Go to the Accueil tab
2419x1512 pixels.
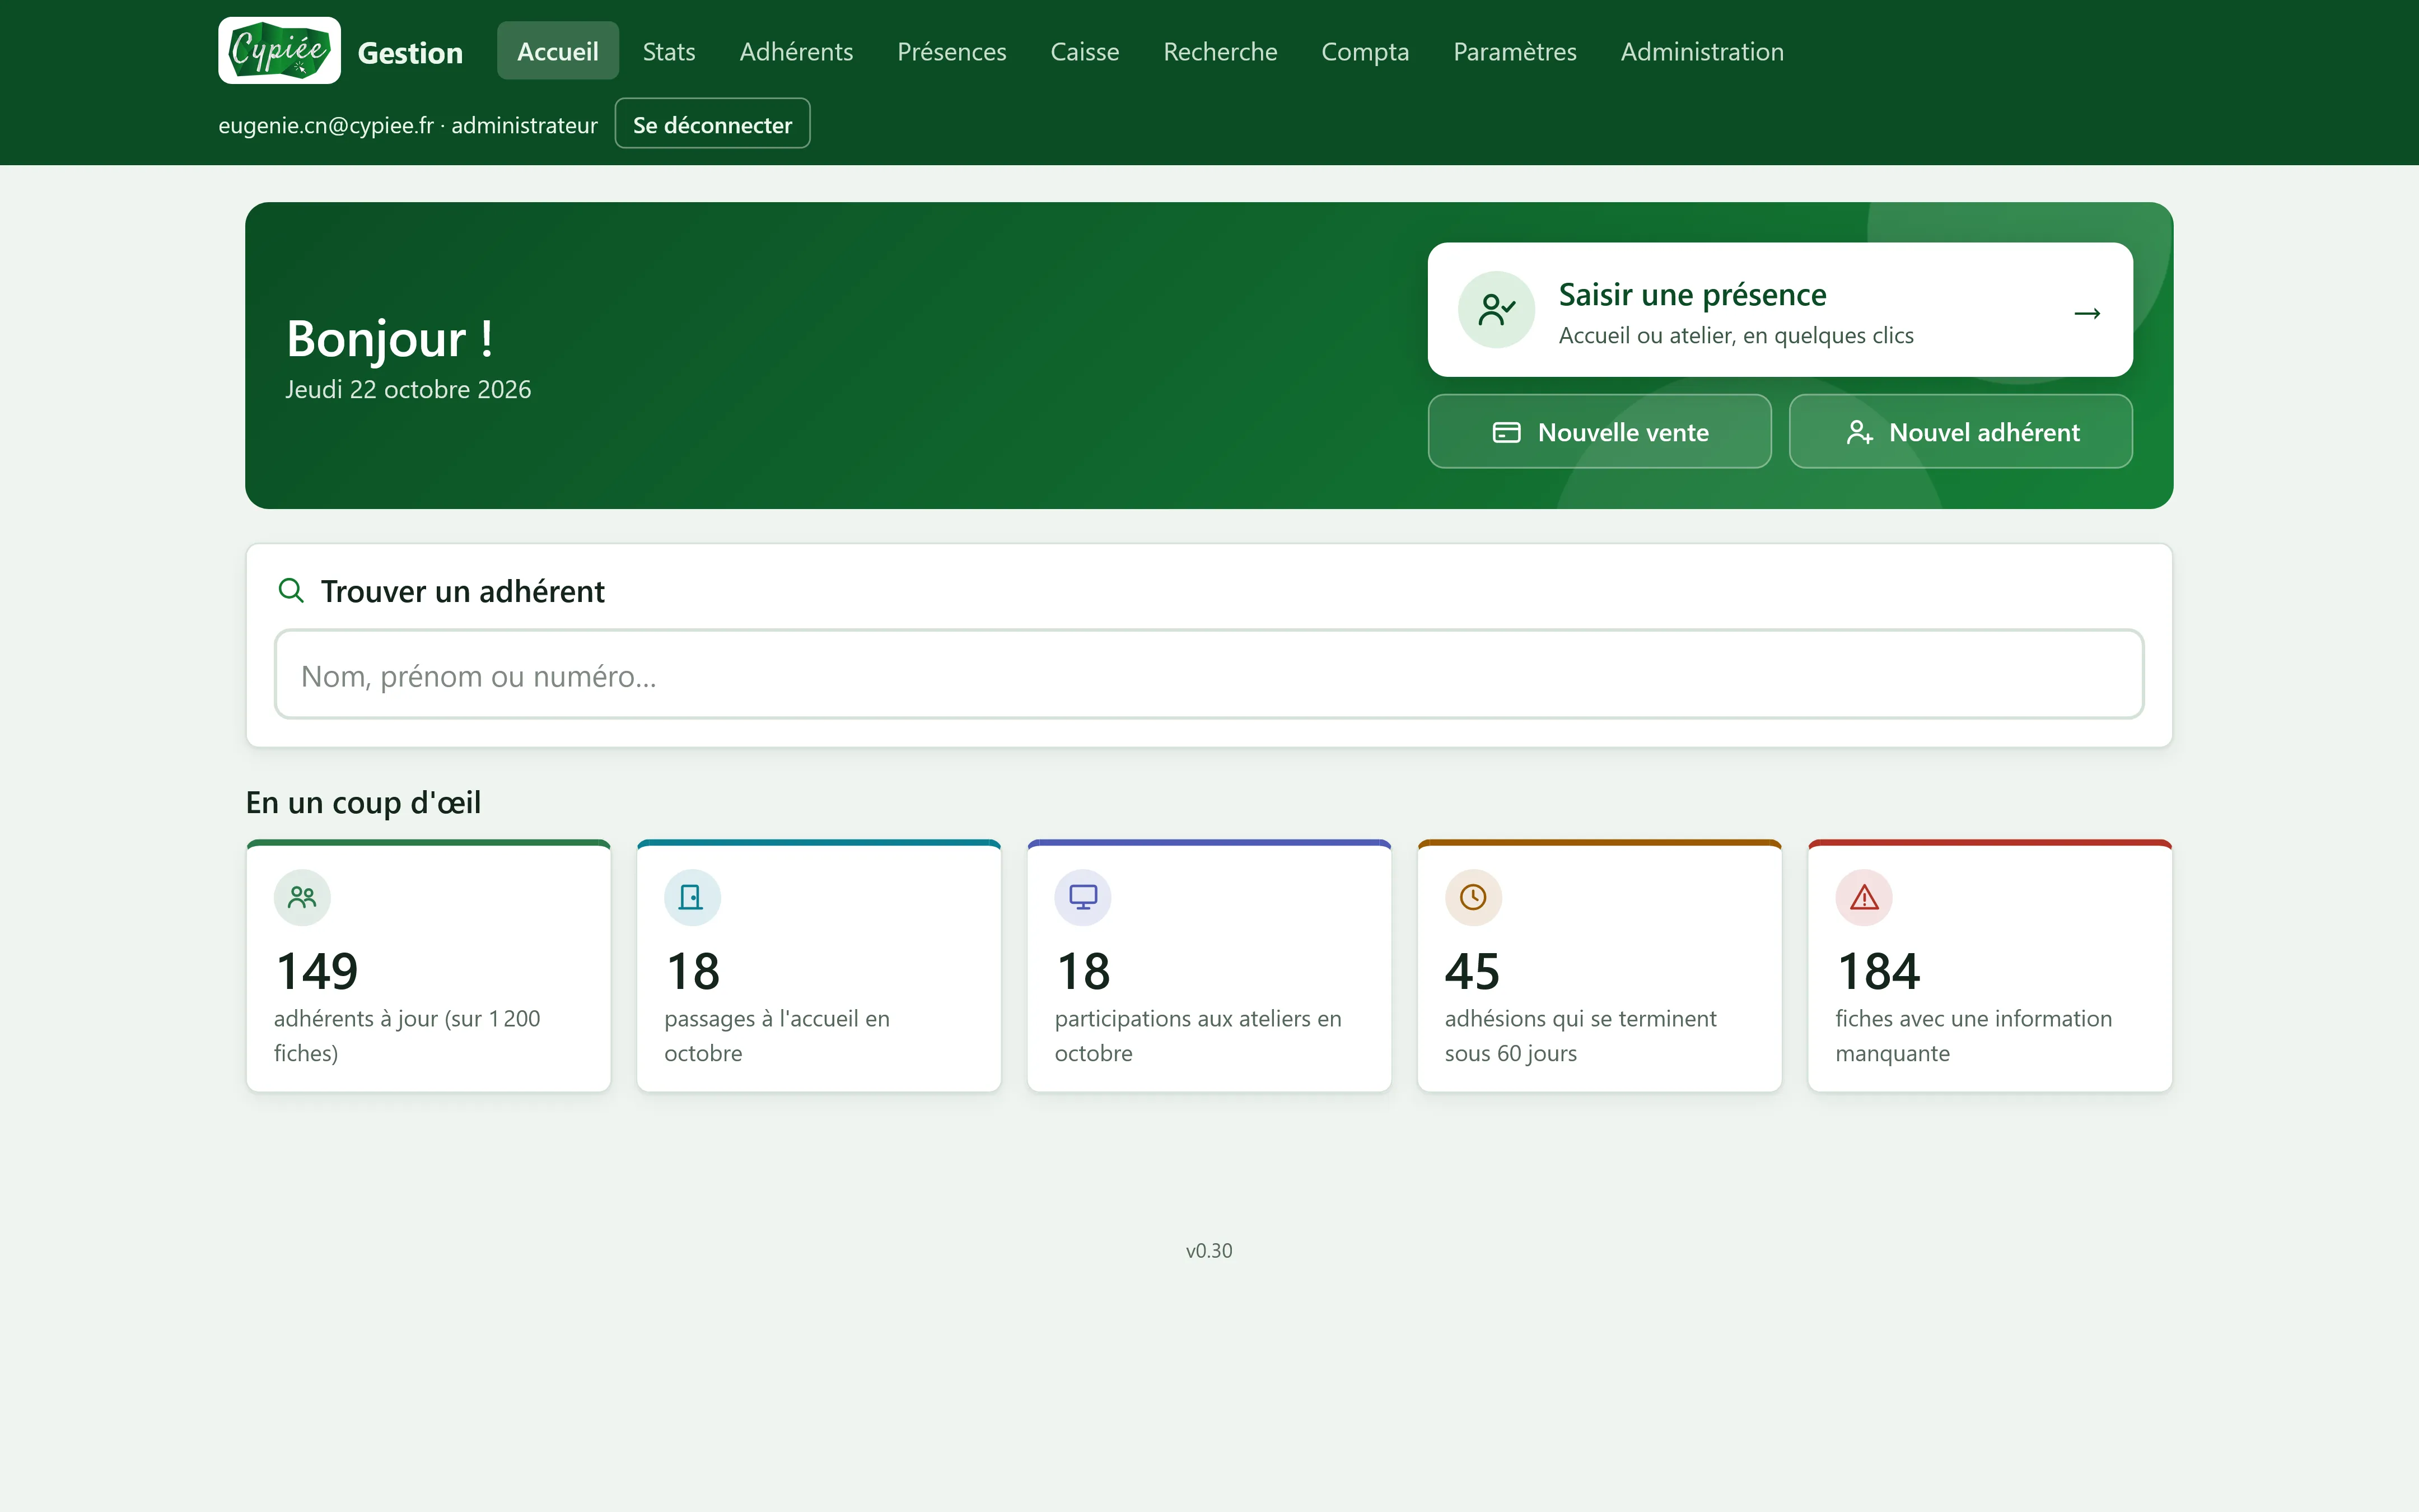point(558,51)
